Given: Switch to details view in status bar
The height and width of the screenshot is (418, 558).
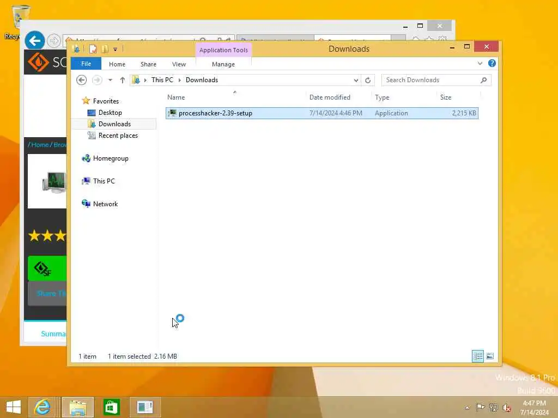Looking at the screenshot, I should click(477, 356).
